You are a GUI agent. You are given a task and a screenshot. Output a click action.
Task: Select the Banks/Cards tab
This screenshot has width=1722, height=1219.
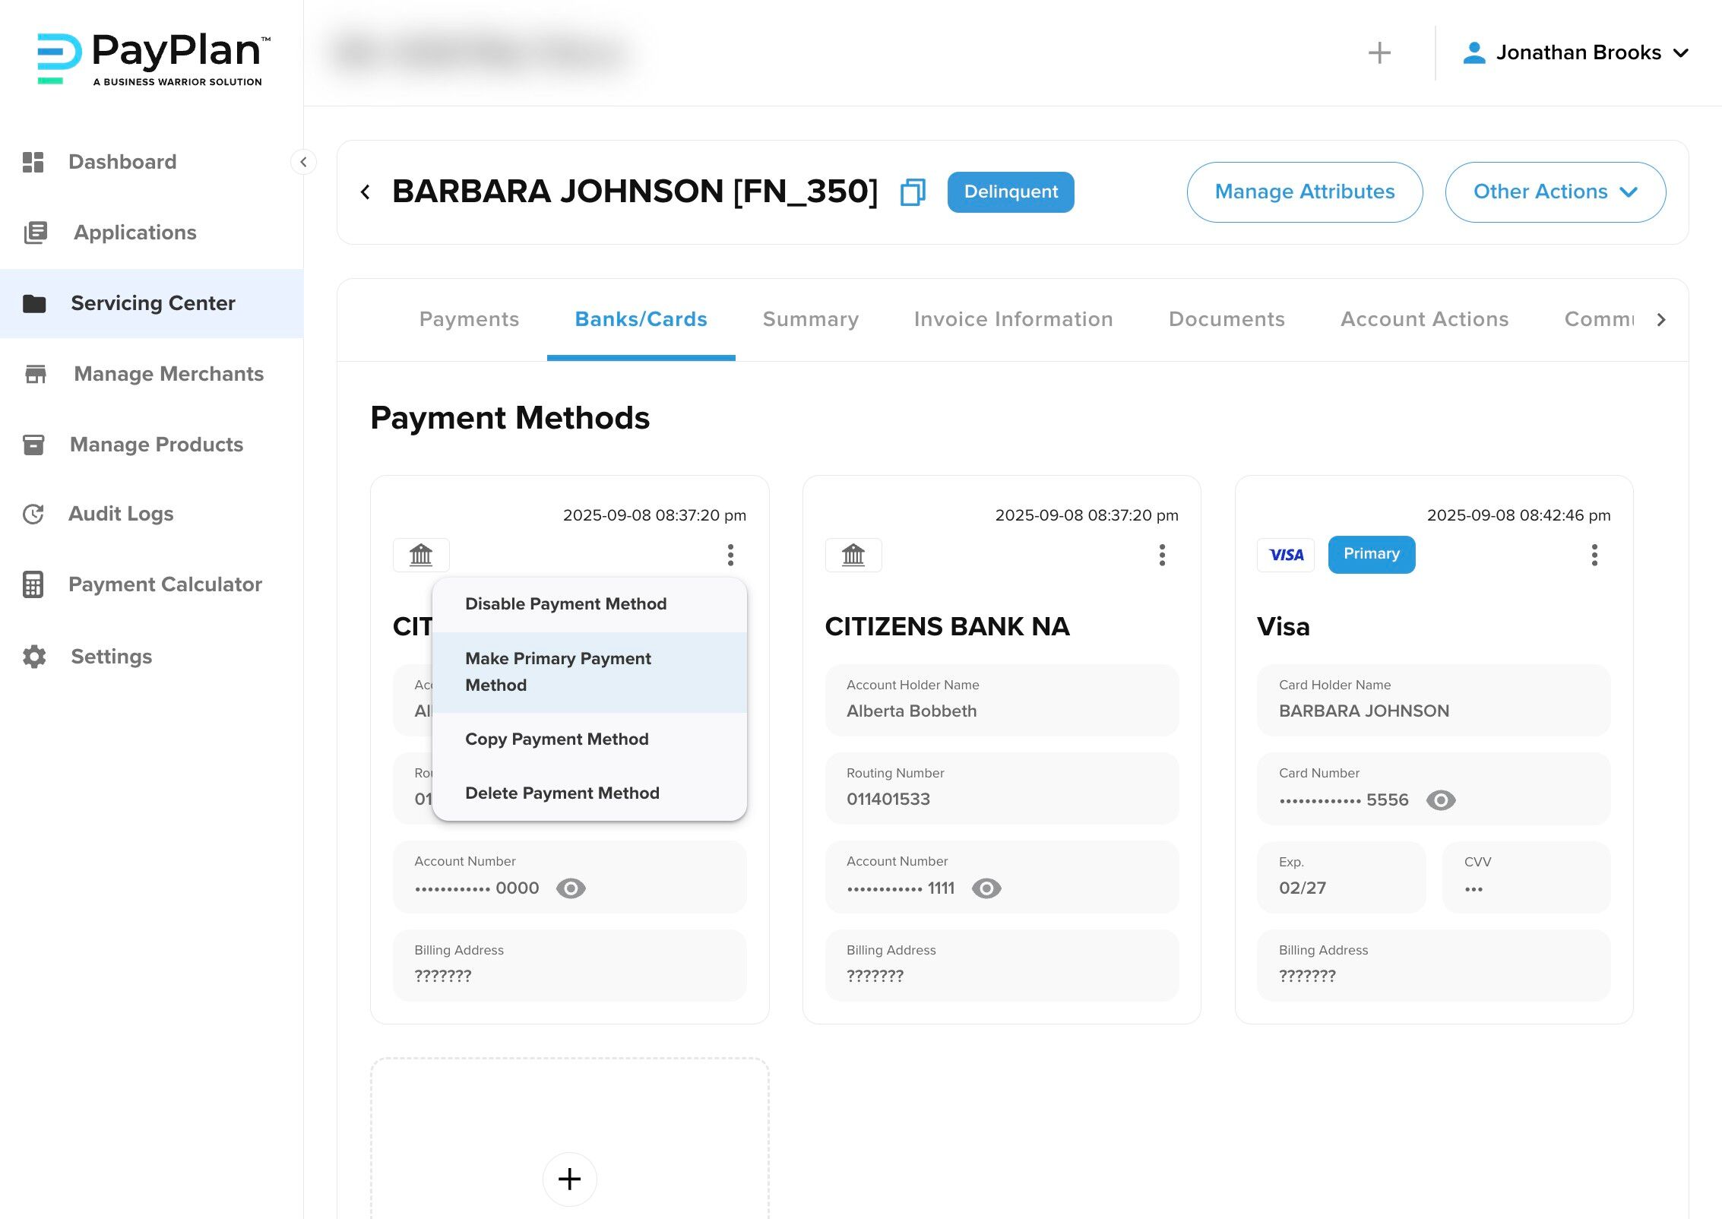641,319
